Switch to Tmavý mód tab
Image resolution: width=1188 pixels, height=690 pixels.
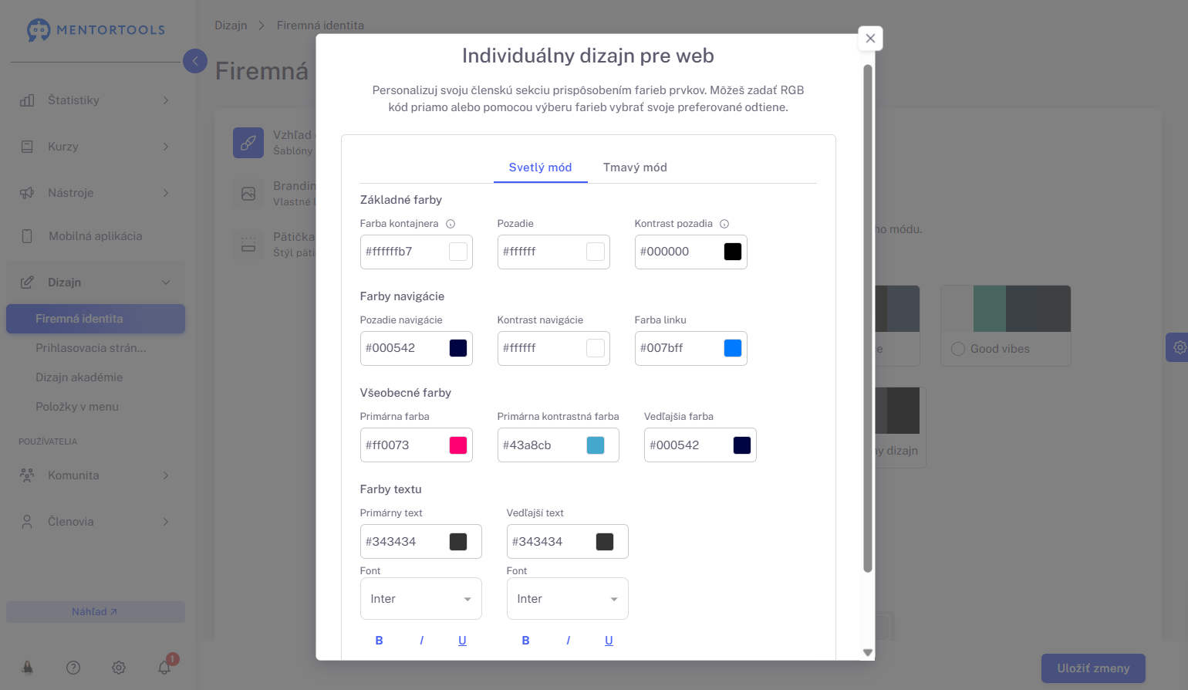[635, 167]
